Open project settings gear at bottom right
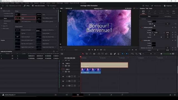Viewport: 178px width, 100px height. (x=175, y=95)
